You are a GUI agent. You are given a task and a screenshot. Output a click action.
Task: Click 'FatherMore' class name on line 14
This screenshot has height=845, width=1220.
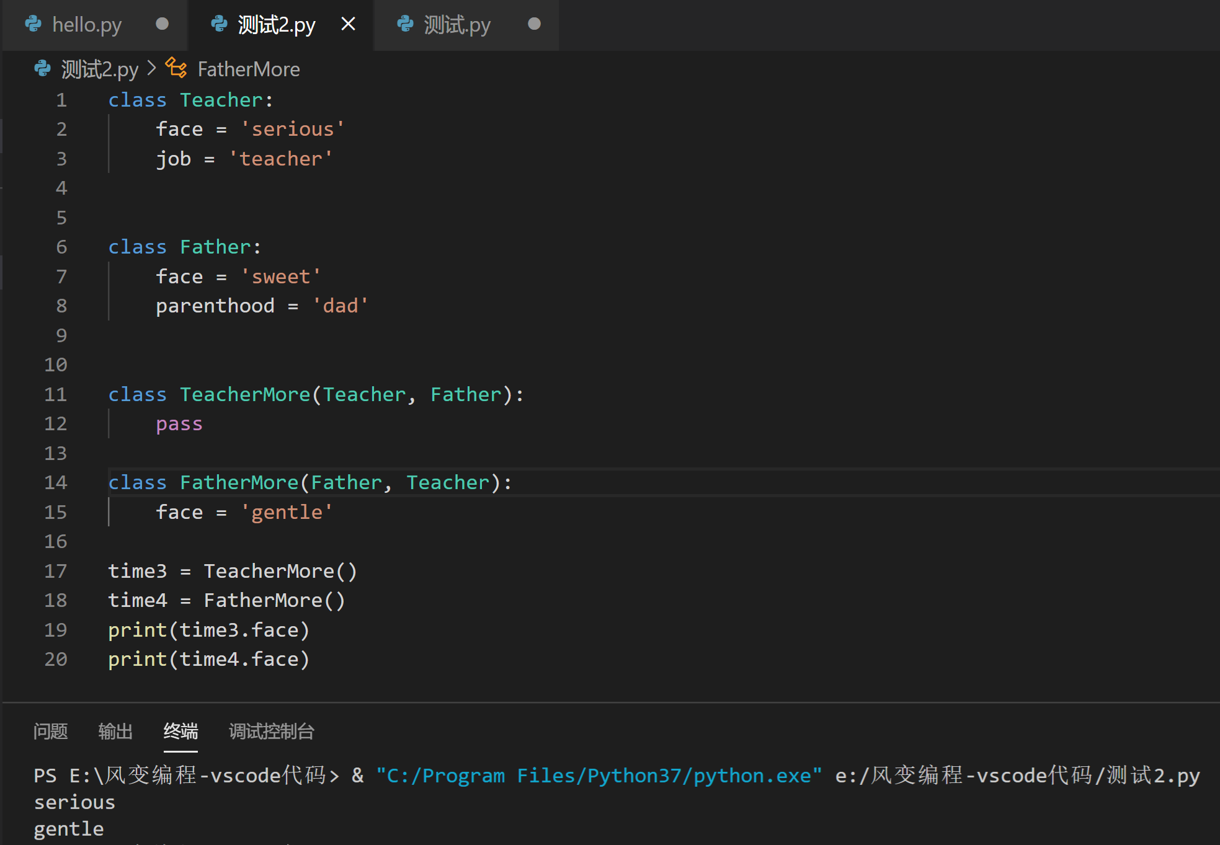click(x=239, y=482)
